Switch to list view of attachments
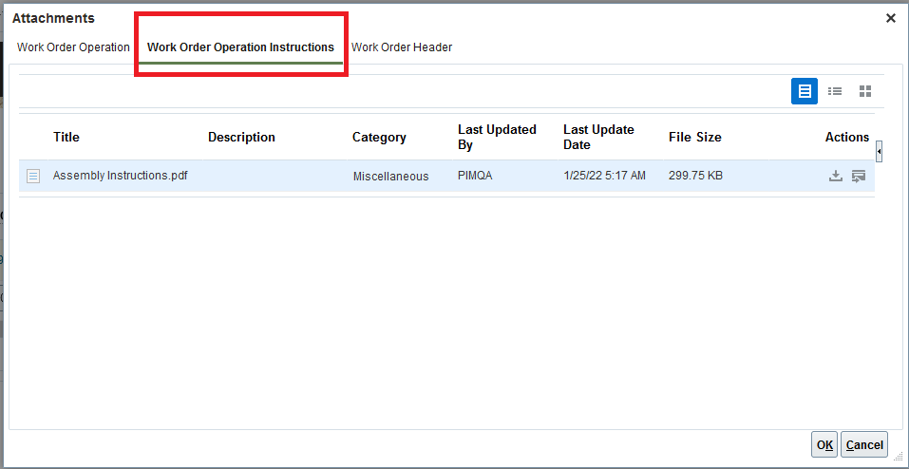Viewport: 909px width, 469px height. point(835,91)
